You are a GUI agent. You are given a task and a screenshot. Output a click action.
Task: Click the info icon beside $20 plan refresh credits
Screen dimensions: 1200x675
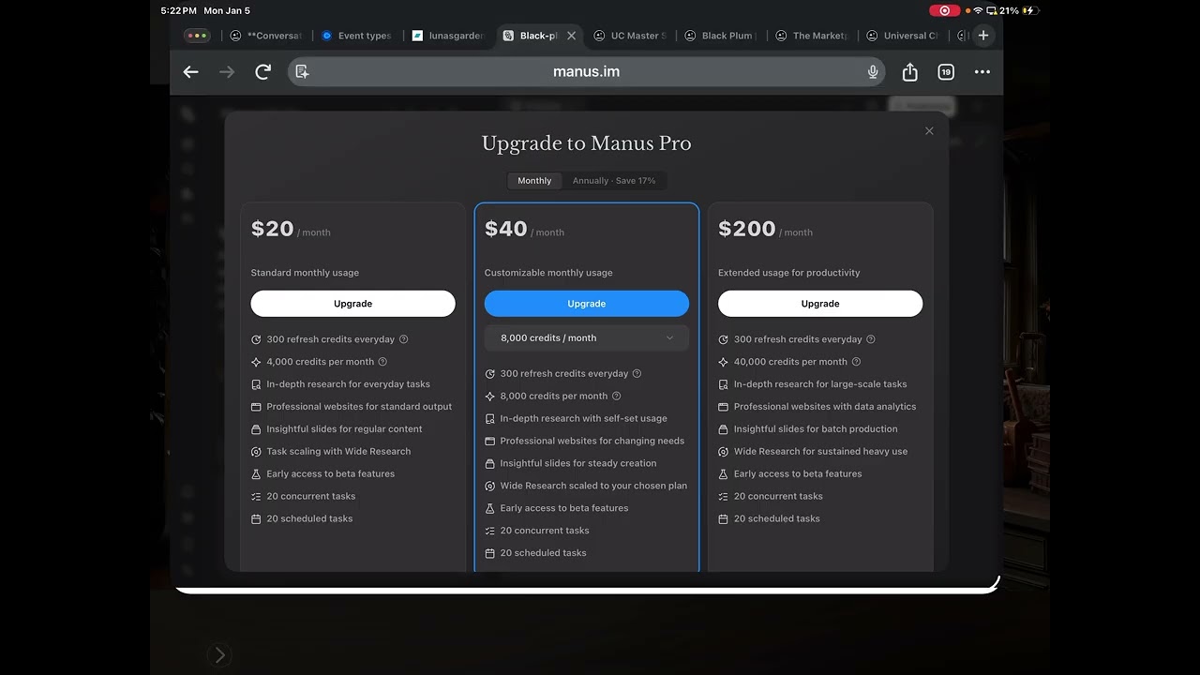(404, 339)
